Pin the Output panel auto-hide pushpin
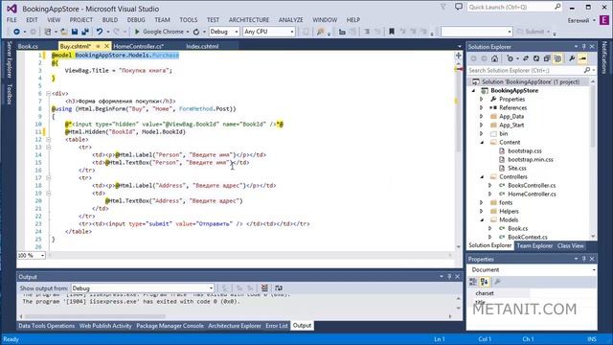This screenshot has height=345, width=613. pos(449,277)
